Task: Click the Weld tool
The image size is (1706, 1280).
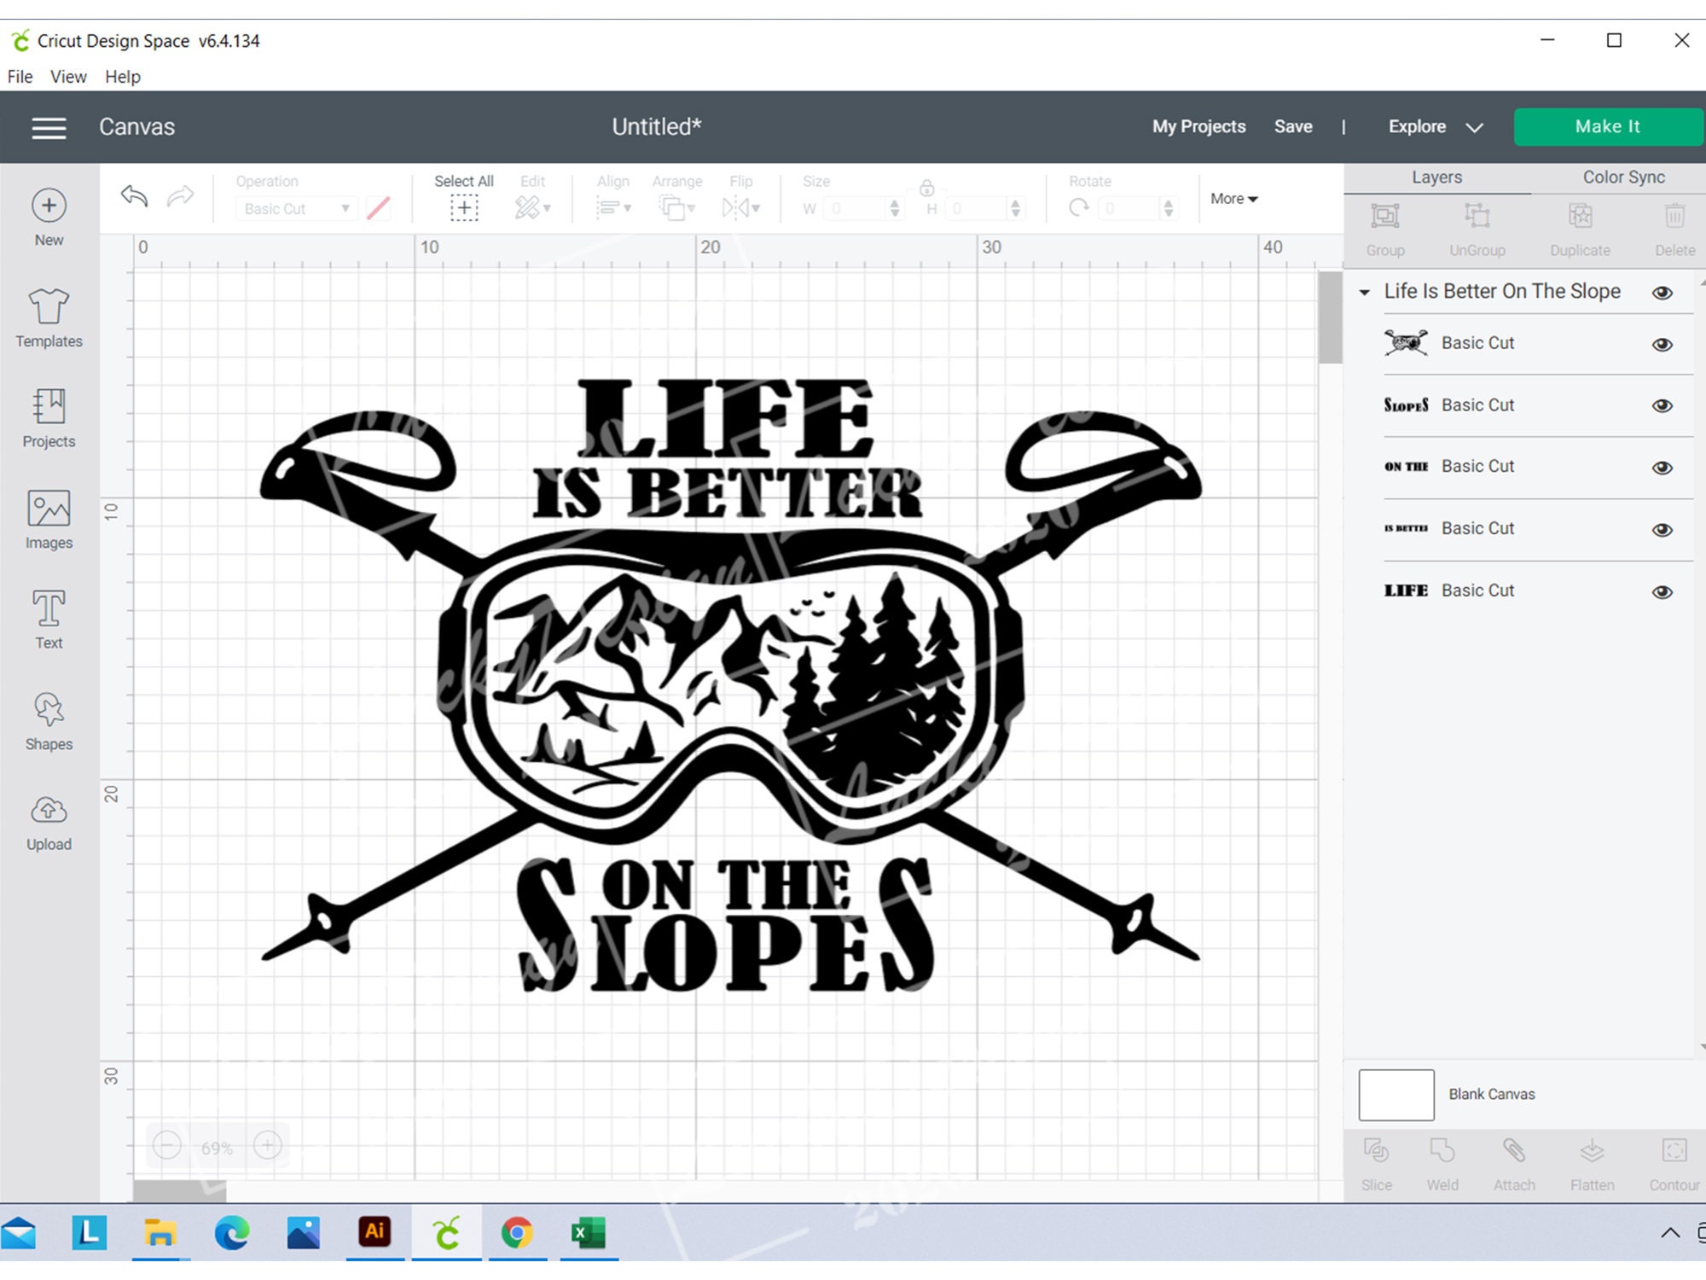Action: 1442,1161
